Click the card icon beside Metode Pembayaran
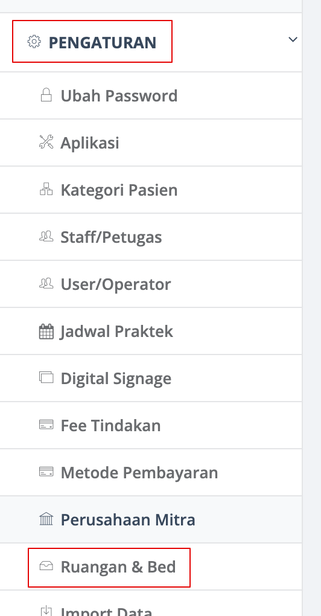 tap(46, 472)
